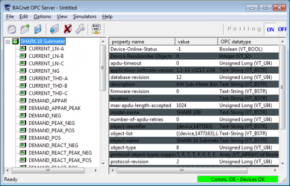Click the red X delete icon

tap(68, 29)
